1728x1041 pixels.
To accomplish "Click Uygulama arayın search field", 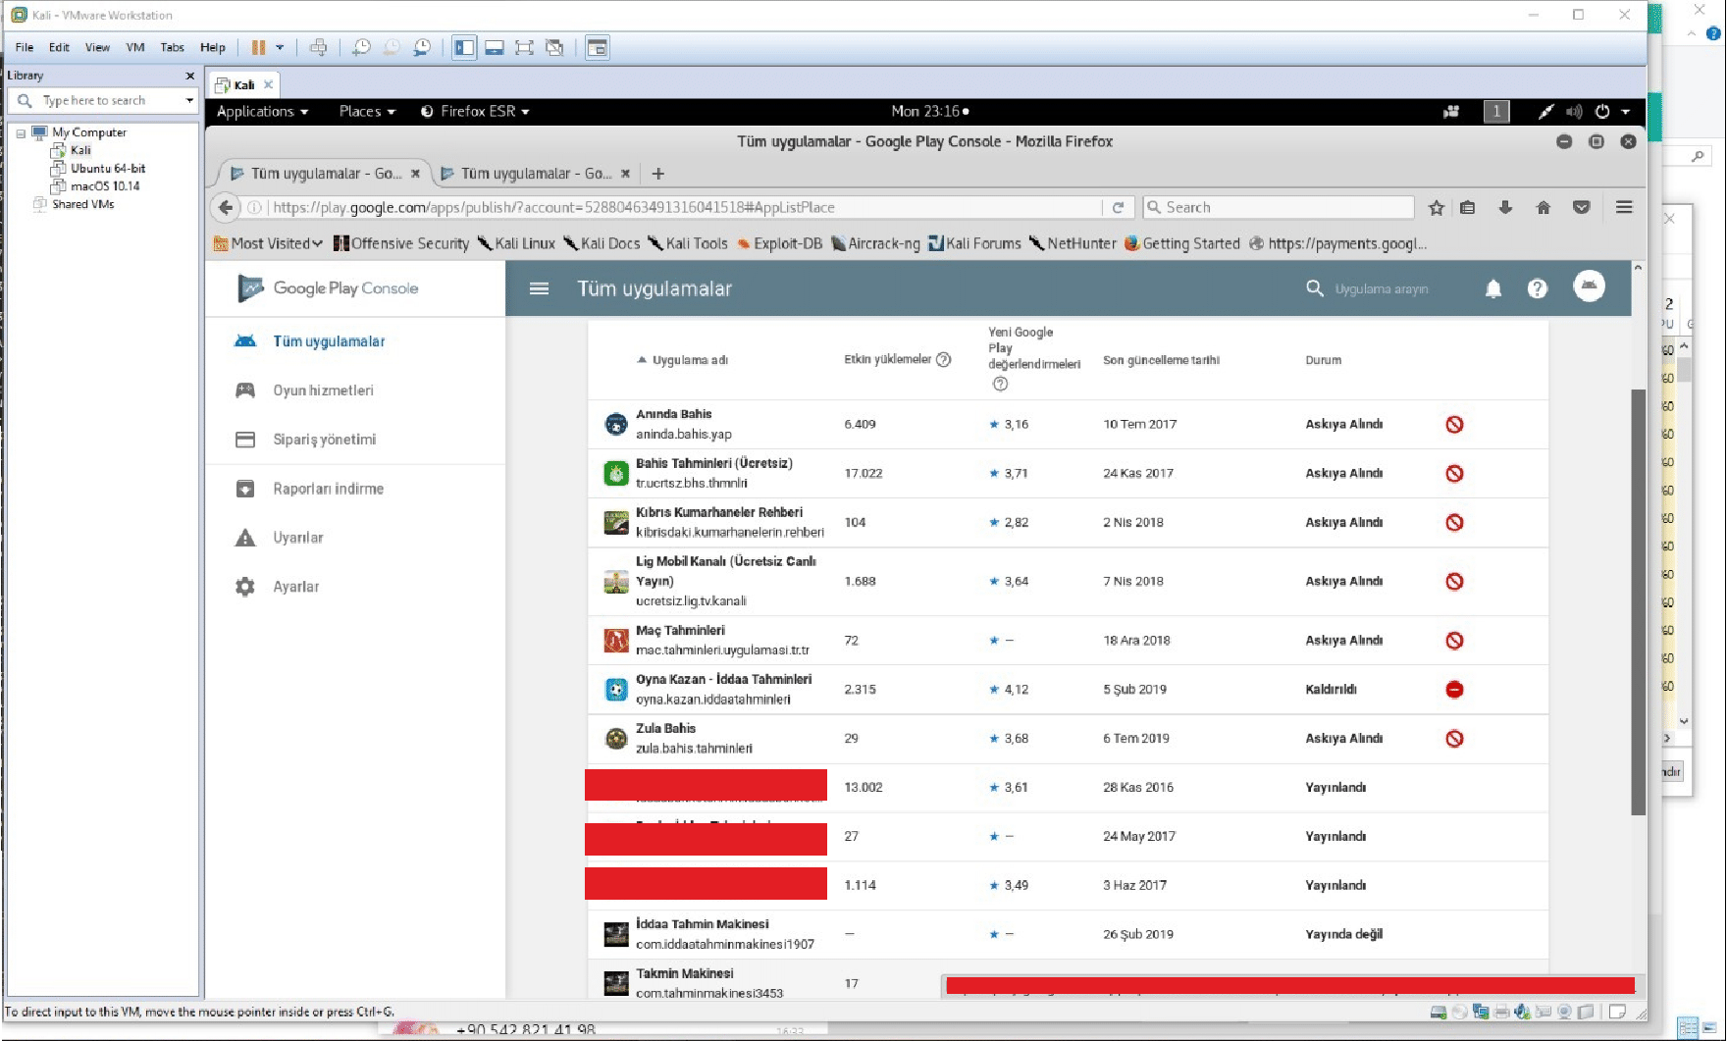I will point(1381,289).
